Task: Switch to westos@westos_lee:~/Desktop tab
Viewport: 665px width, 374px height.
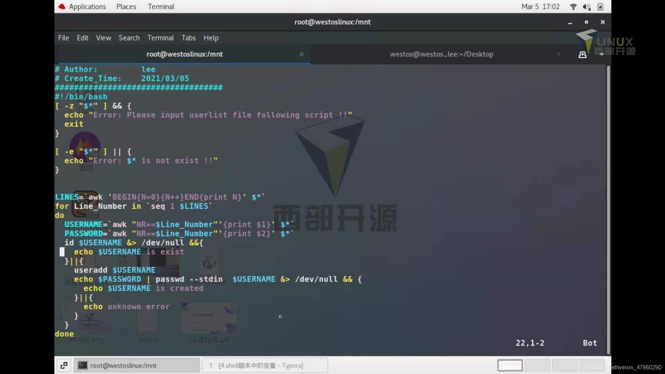Action: (x=442, y=54)
